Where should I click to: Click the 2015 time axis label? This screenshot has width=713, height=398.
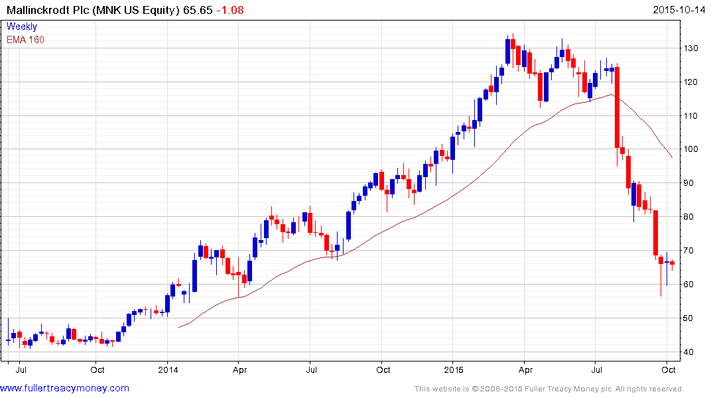pyautogui.click(x=454, y=369)
